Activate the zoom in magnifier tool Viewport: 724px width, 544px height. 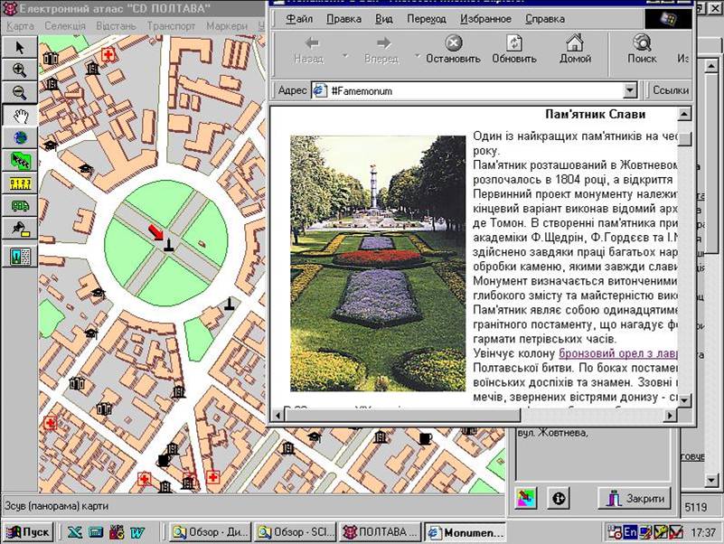click(x=19, y=70)
